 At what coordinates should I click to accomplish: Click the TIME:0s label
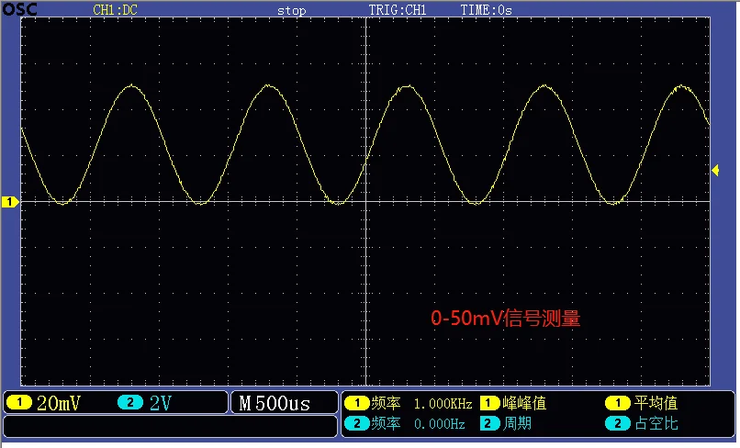click(486, 10)
